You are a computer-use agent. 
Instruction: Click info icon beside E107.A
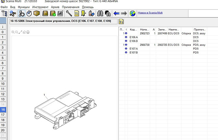(x=126, y=49)
